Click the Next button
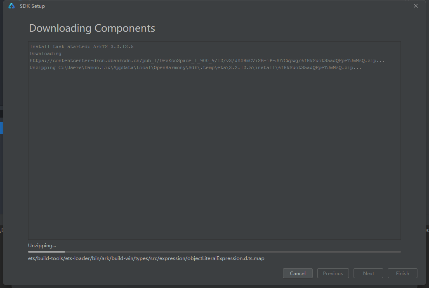 click(368, 273)
